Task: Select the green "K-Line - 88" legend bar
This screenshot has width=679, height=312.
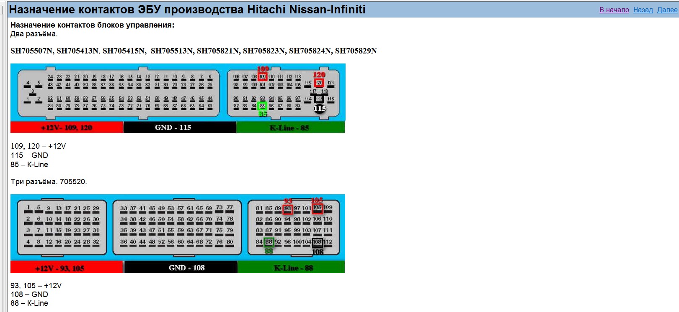Action: [x=291, y=267]
